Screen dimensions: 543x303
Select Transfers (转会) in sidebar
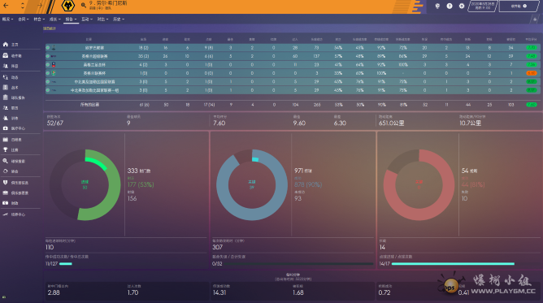(x=11, y=171)
